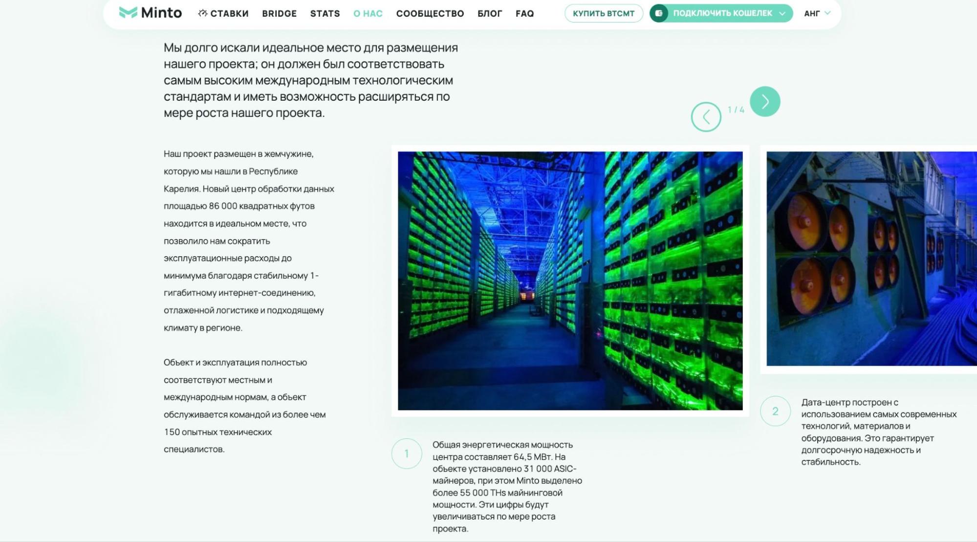The height and width of the screenshot is (542, 977).
Task: Open the Ставки menu item
Action: (x=229, y=14)
